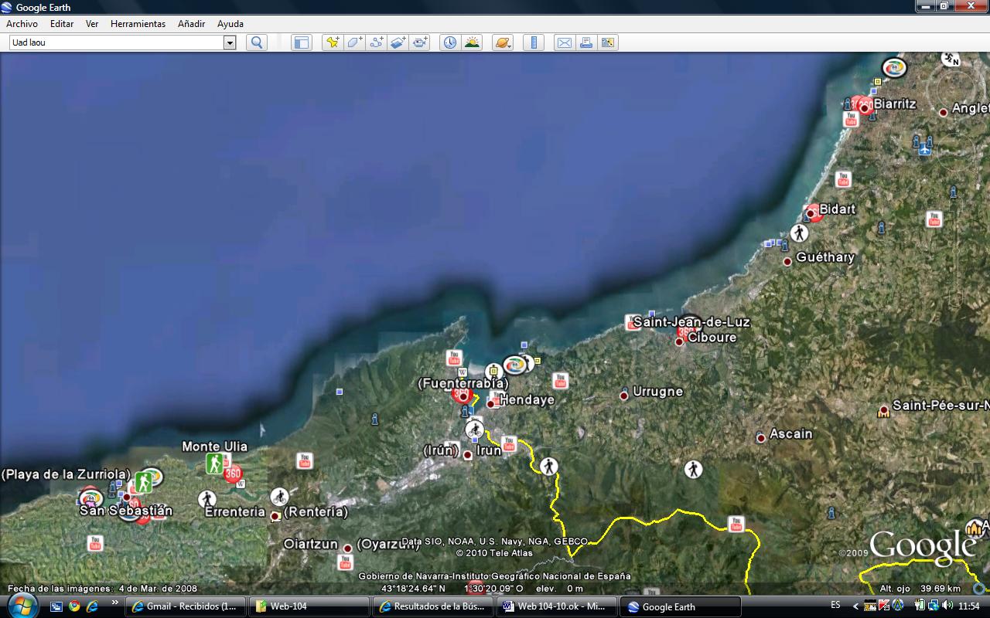Screen dimensions: 990x618
Task: Click the YouTube icon right of Bidart
Action: (934, 219)
